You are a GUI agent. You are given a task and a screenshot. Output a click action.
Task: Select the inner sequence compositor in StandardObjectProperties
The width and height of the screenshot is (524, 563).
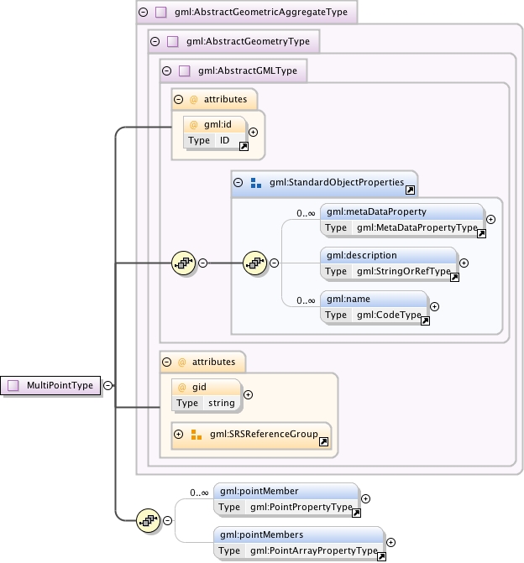coord(255,263)
